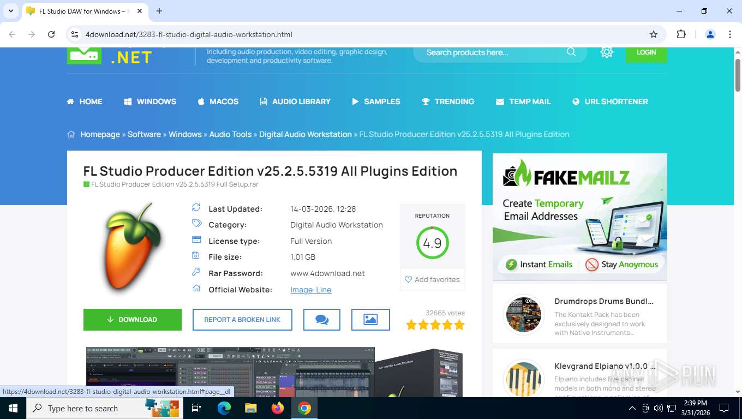Click the search magnifier icon on site
This screenshot has width=742, height=419.
[x=571, y=52]
